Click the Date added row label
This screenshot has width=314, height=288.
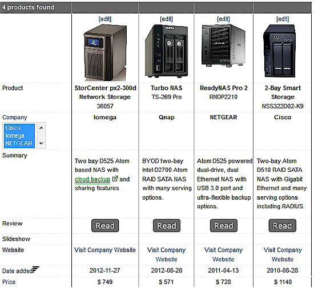tap(17, 271)
